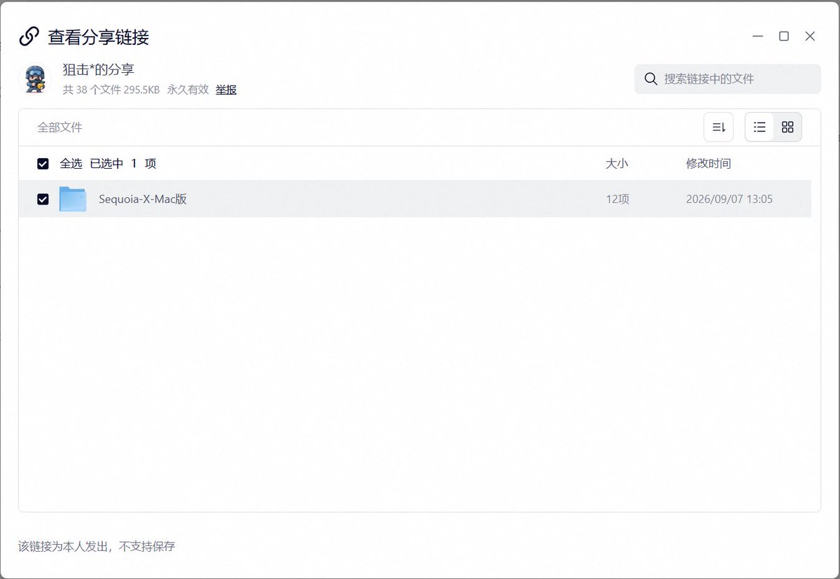The width and height of the screenshot is (840, 579).
Task: Click the 12项 size value
Action: point(618,200)
